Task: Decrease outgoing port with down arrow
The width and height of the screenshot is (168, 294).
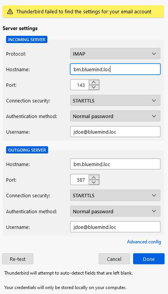Action: tap(94, 182)
